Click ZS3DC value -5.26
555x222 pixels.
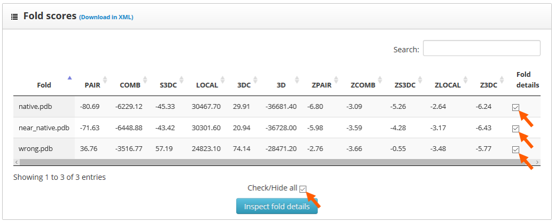(398, 106)
